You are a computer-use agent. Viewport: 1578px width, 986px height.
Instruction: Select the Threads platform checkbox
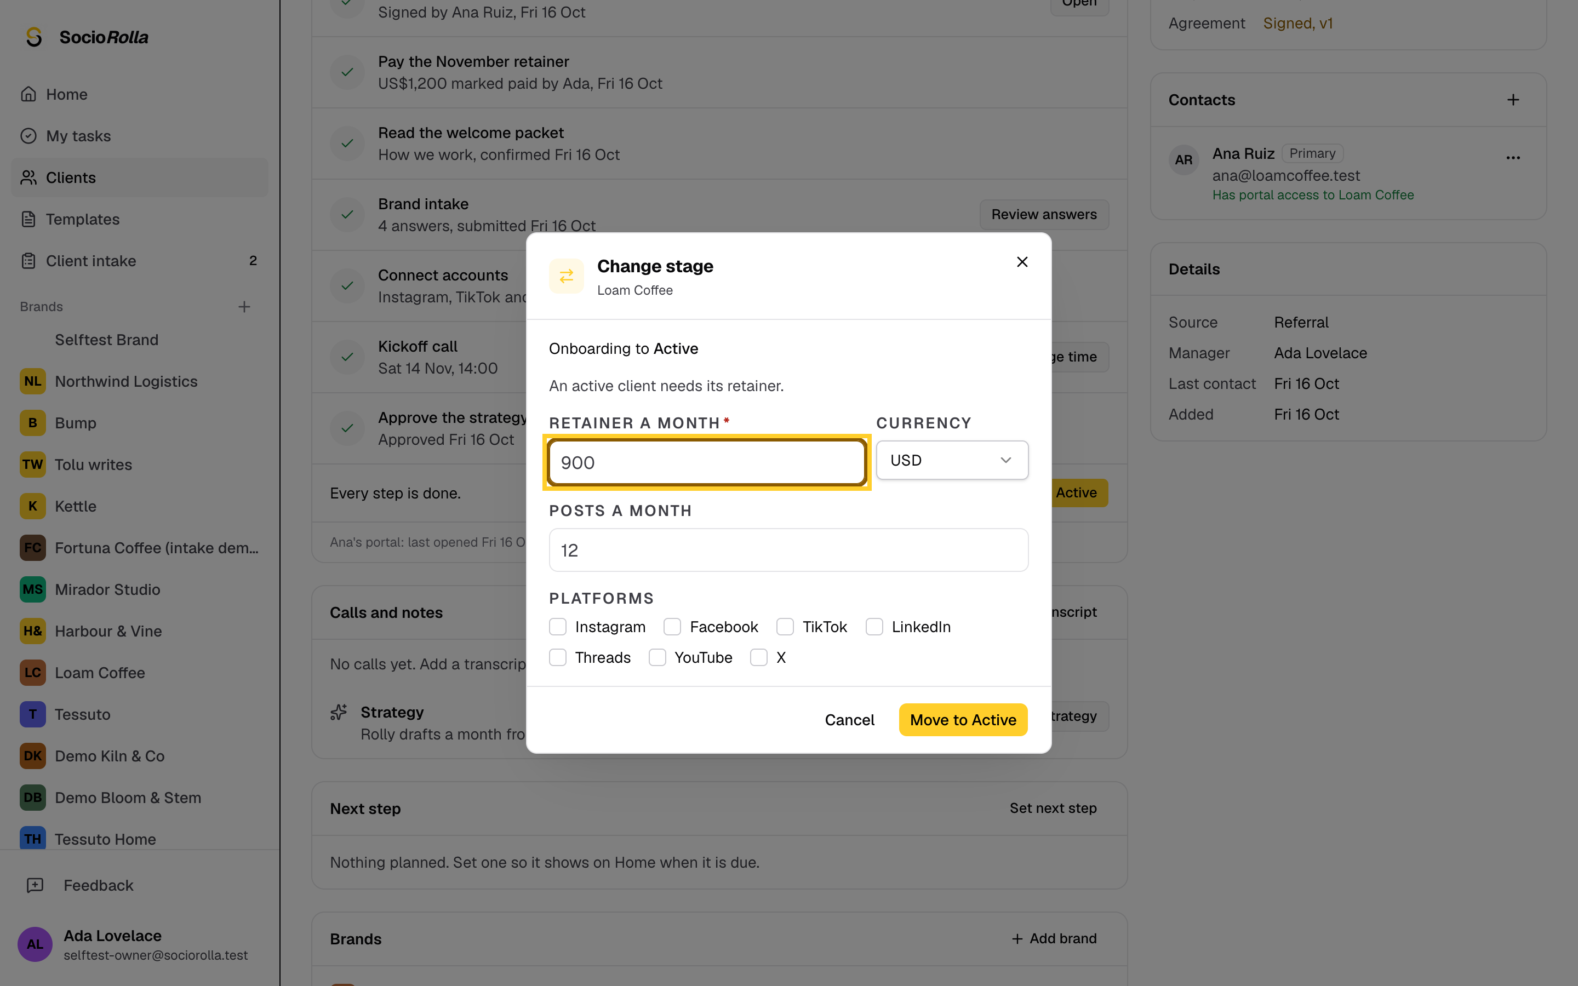[x=558, y=657]
